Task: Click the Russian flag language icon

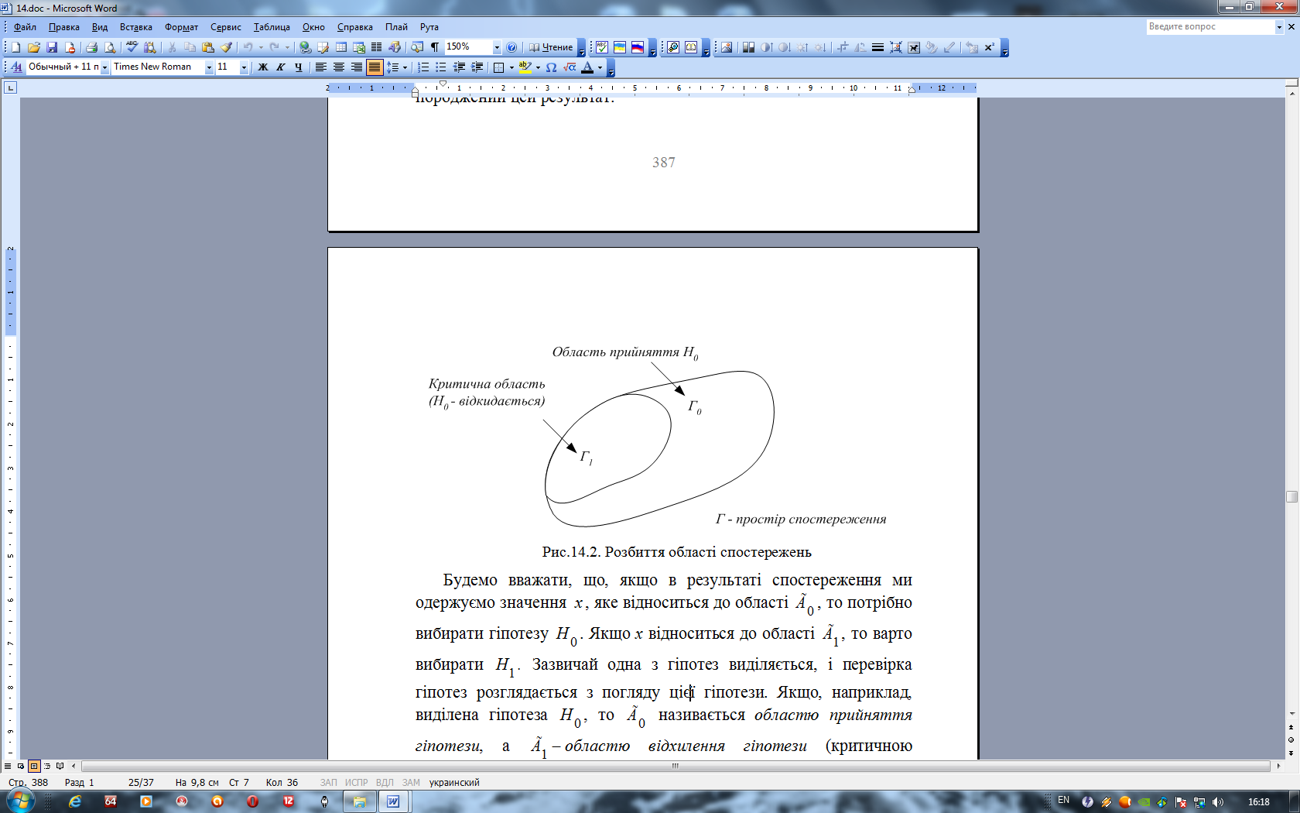Action: click(638, 47)
